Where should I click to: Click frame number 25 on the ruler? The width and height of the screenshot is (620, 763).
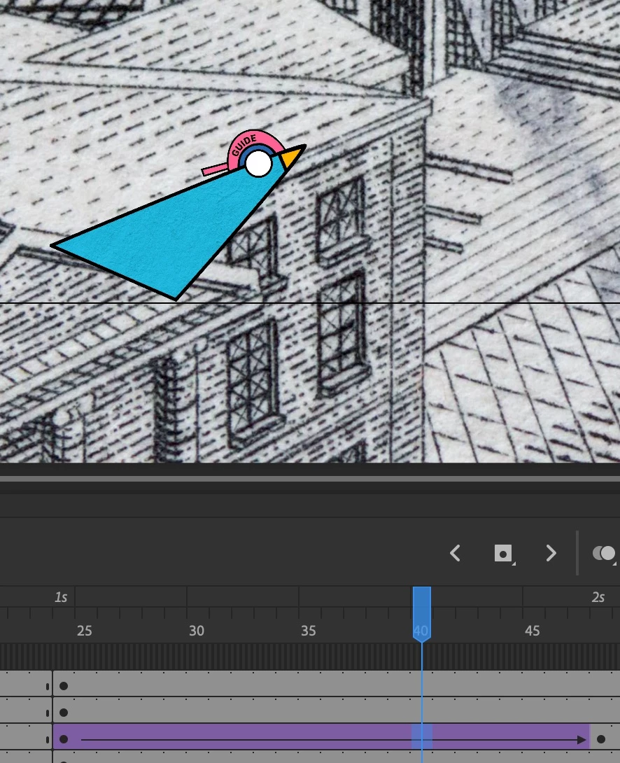tap(84, 631)
